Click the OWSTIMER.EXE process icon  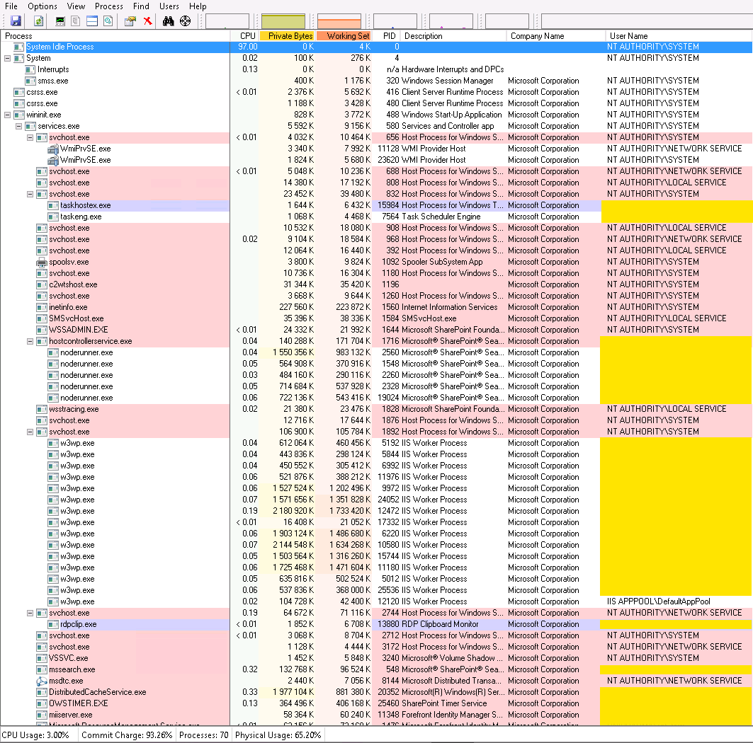42,703
